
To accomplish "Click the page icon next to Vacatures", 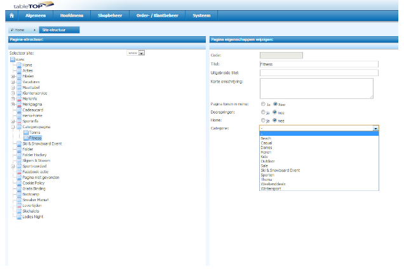I will click(x=19, y=82).
